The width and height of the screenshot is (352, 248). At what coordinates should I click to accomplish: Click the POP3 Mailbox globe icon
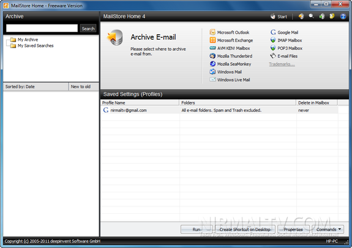[x=273, y=48]
